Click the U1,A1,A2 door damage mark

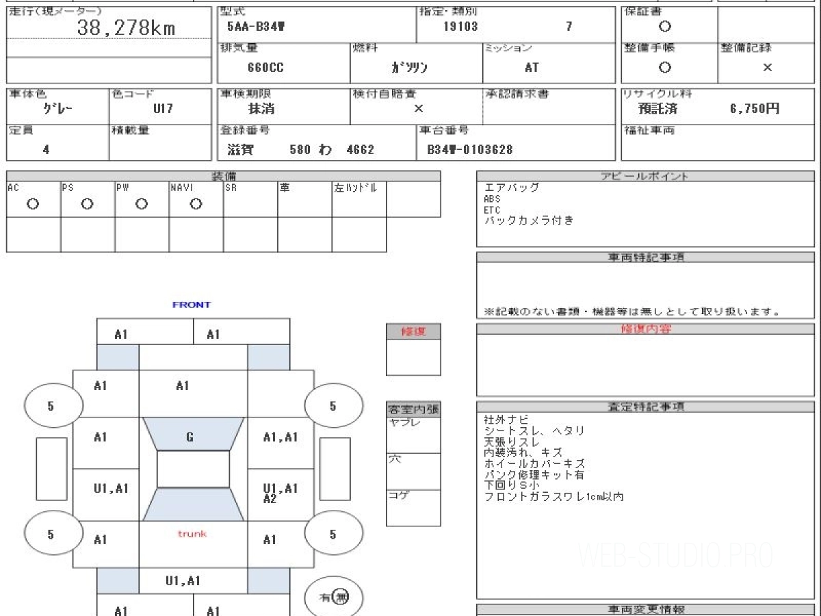[x=281, y=493]
